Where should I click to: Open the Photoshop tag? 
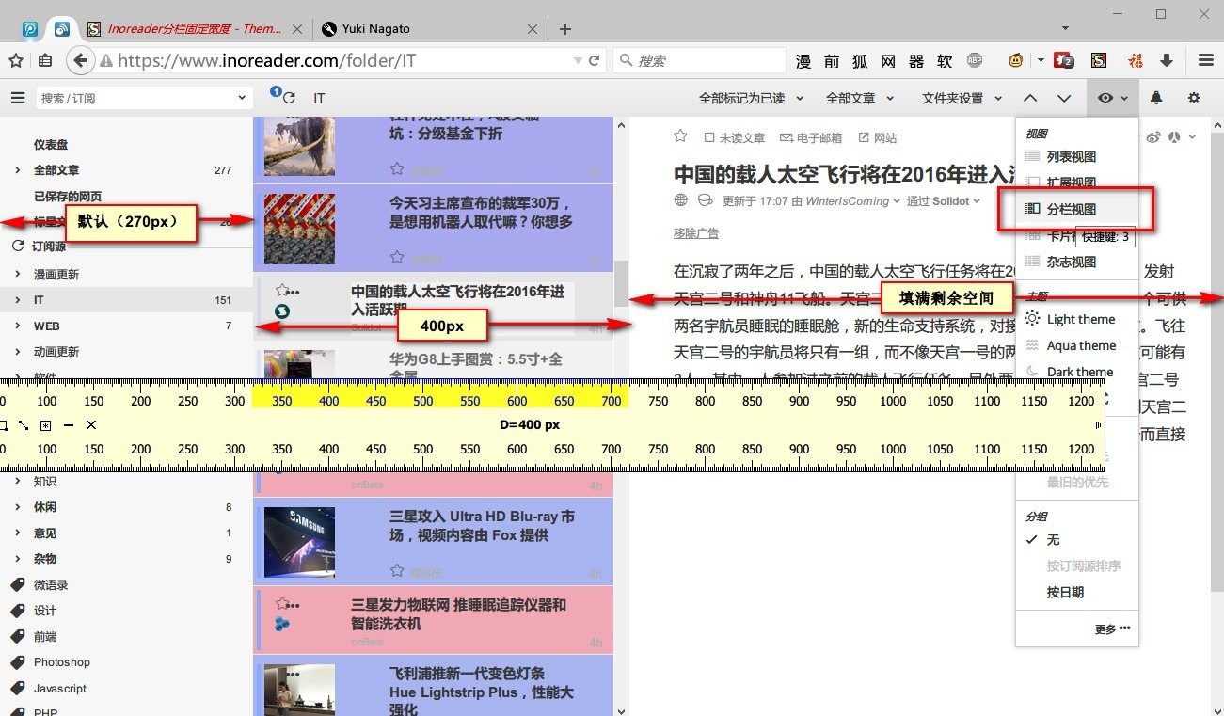coord(62,662)
